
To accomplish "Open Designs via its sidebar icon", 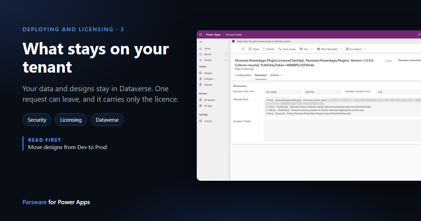I will 200,73.
